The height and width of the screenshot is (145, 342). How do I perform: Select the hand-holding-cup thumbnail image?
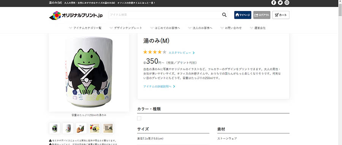81,128
